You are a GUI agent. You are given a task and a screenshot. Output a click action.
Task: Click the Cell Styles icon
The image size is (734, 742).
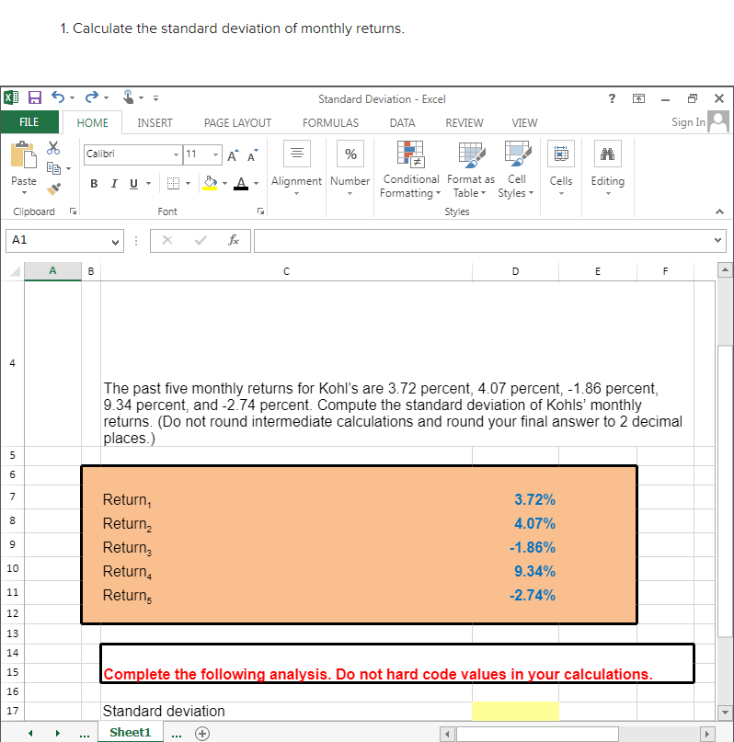tap(518, 154)
